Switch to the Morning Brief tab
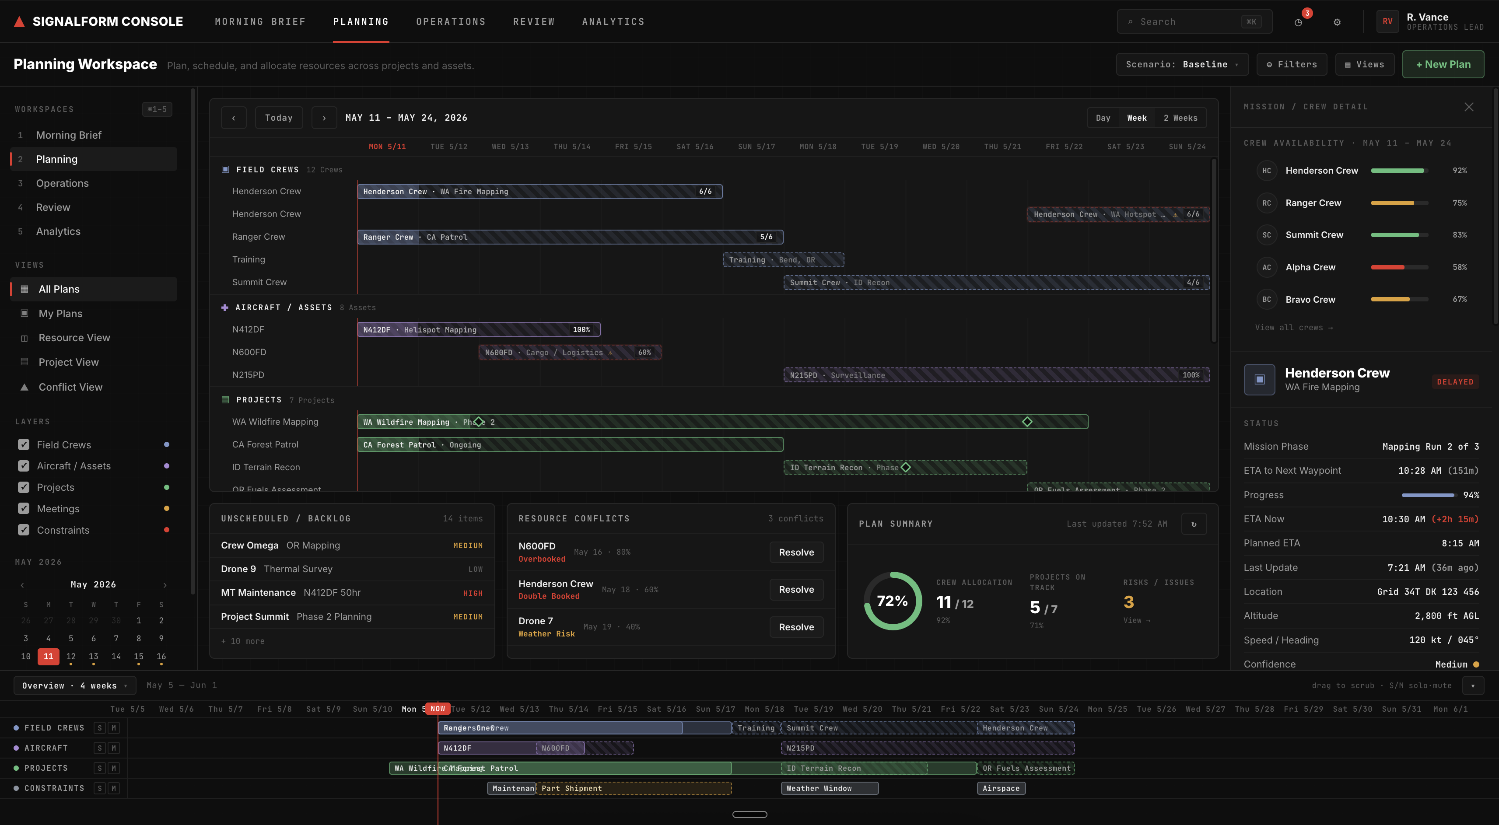 tap(260, 21)
